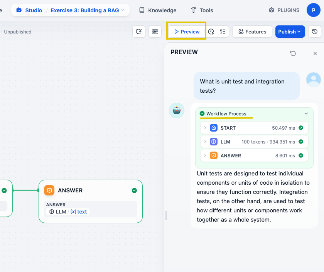This screenshot has width=324, height=272.
Task: Click the export/share canvas icon left of ENV
Action: (x=139, y=32)
